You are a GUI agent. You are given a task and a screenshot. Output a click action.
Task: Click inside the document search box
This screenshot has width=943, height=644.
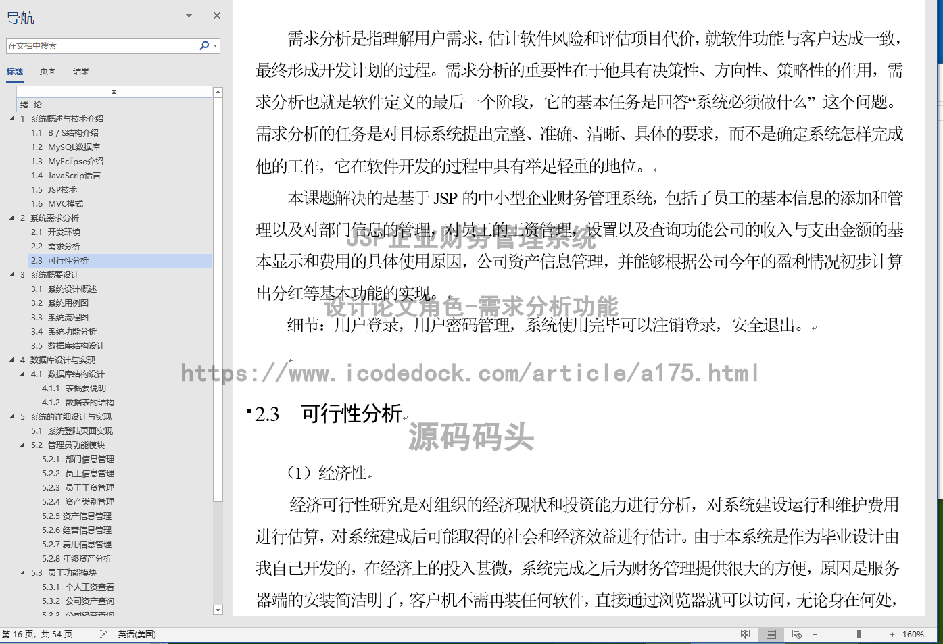(101, 45)
